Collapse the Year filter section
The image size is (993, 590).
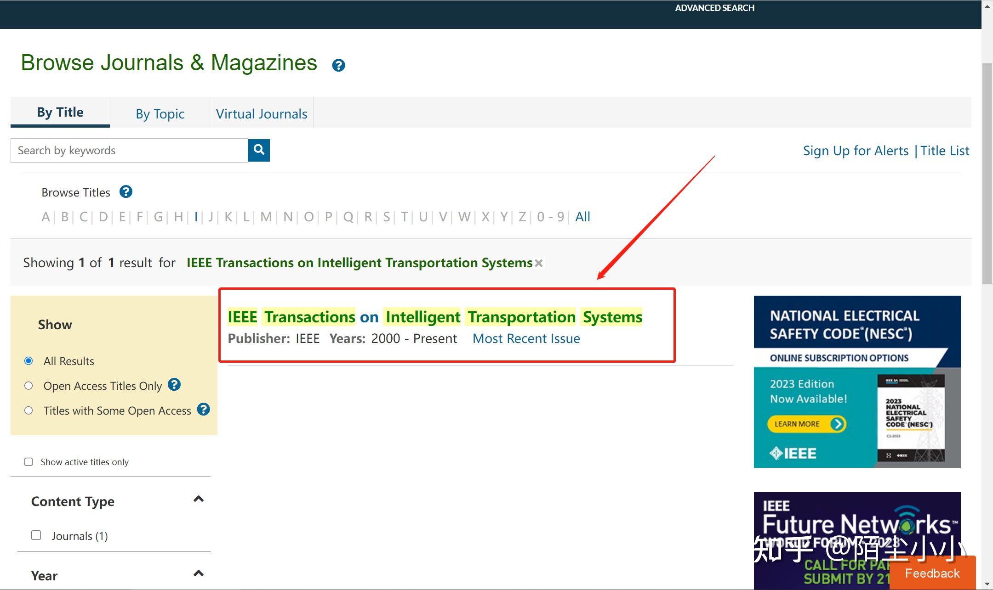pyautogui.click(x=199, y=573)
